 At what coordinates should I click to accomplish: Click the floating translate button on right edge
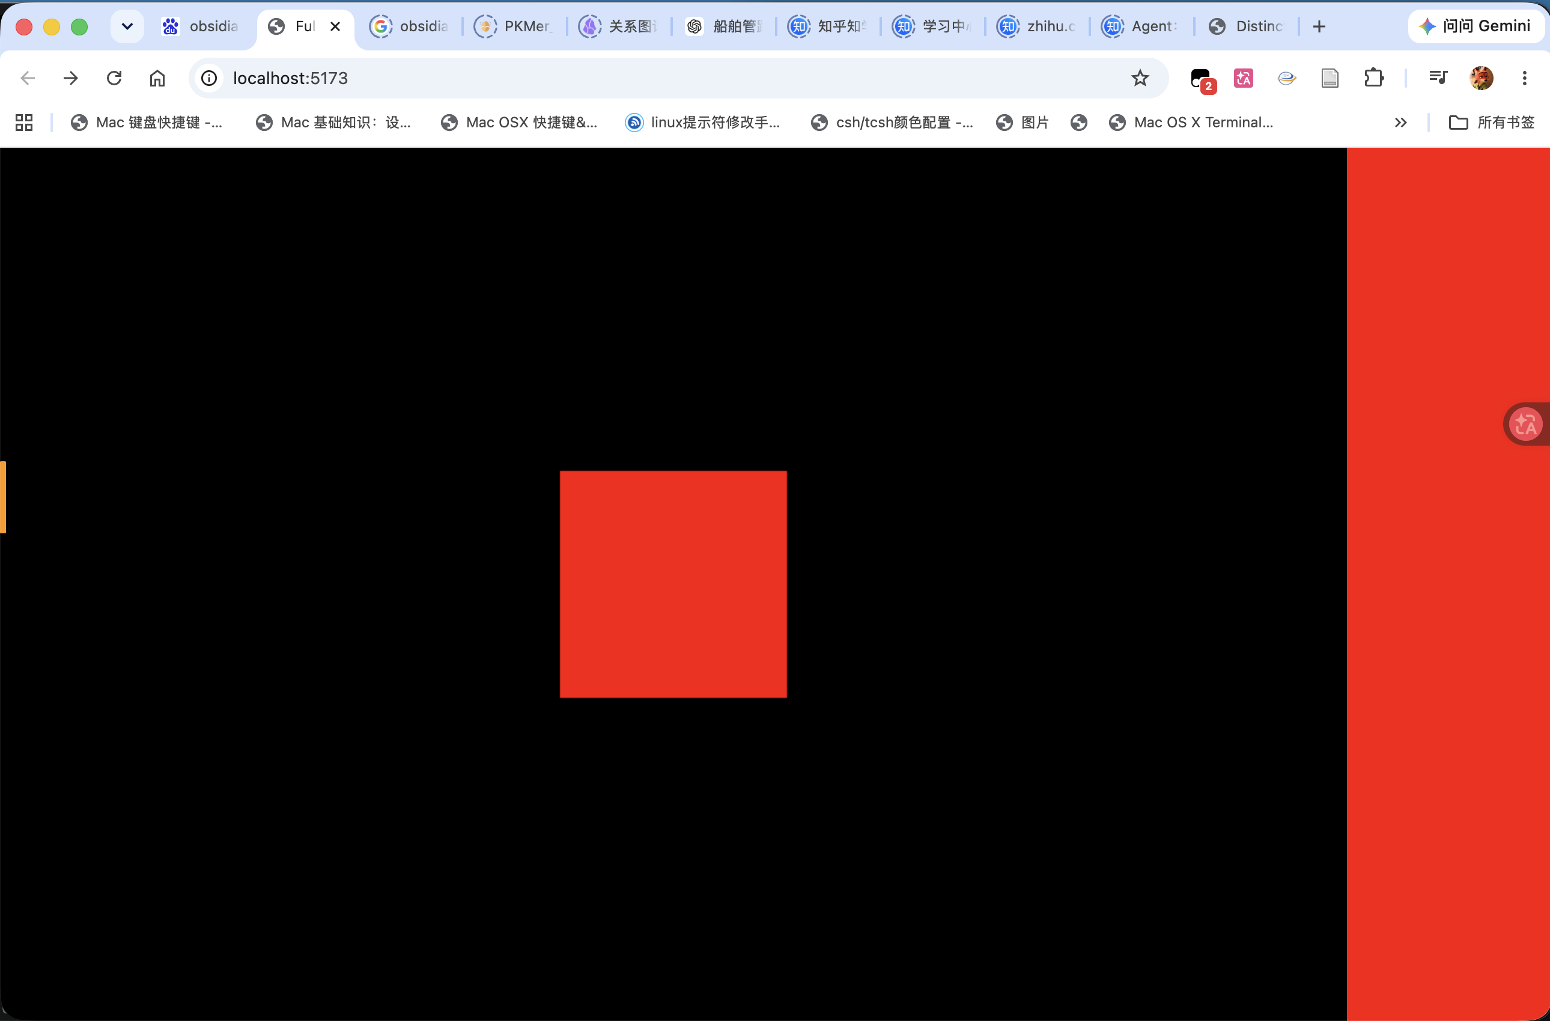pos(1526,424)
